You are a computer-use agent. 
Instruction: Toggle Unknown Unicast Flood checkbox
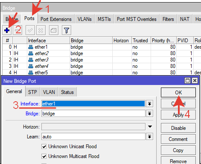(x=44, y=146)
